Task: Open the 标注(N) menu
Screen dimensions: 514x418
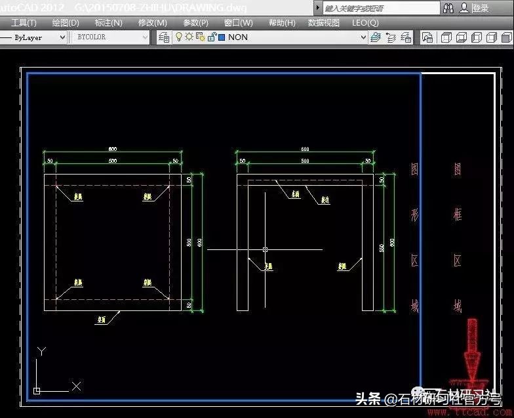Action: click(x=109, y=22)
